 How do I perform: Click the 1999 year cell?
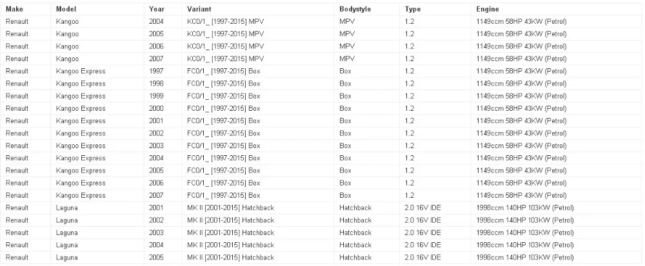click(x=156, y=96)
